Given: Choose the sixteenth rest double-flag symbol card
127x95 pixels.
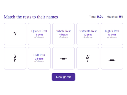Looking at the screenshot, I should pyautogui.click(x=88, y=58).
